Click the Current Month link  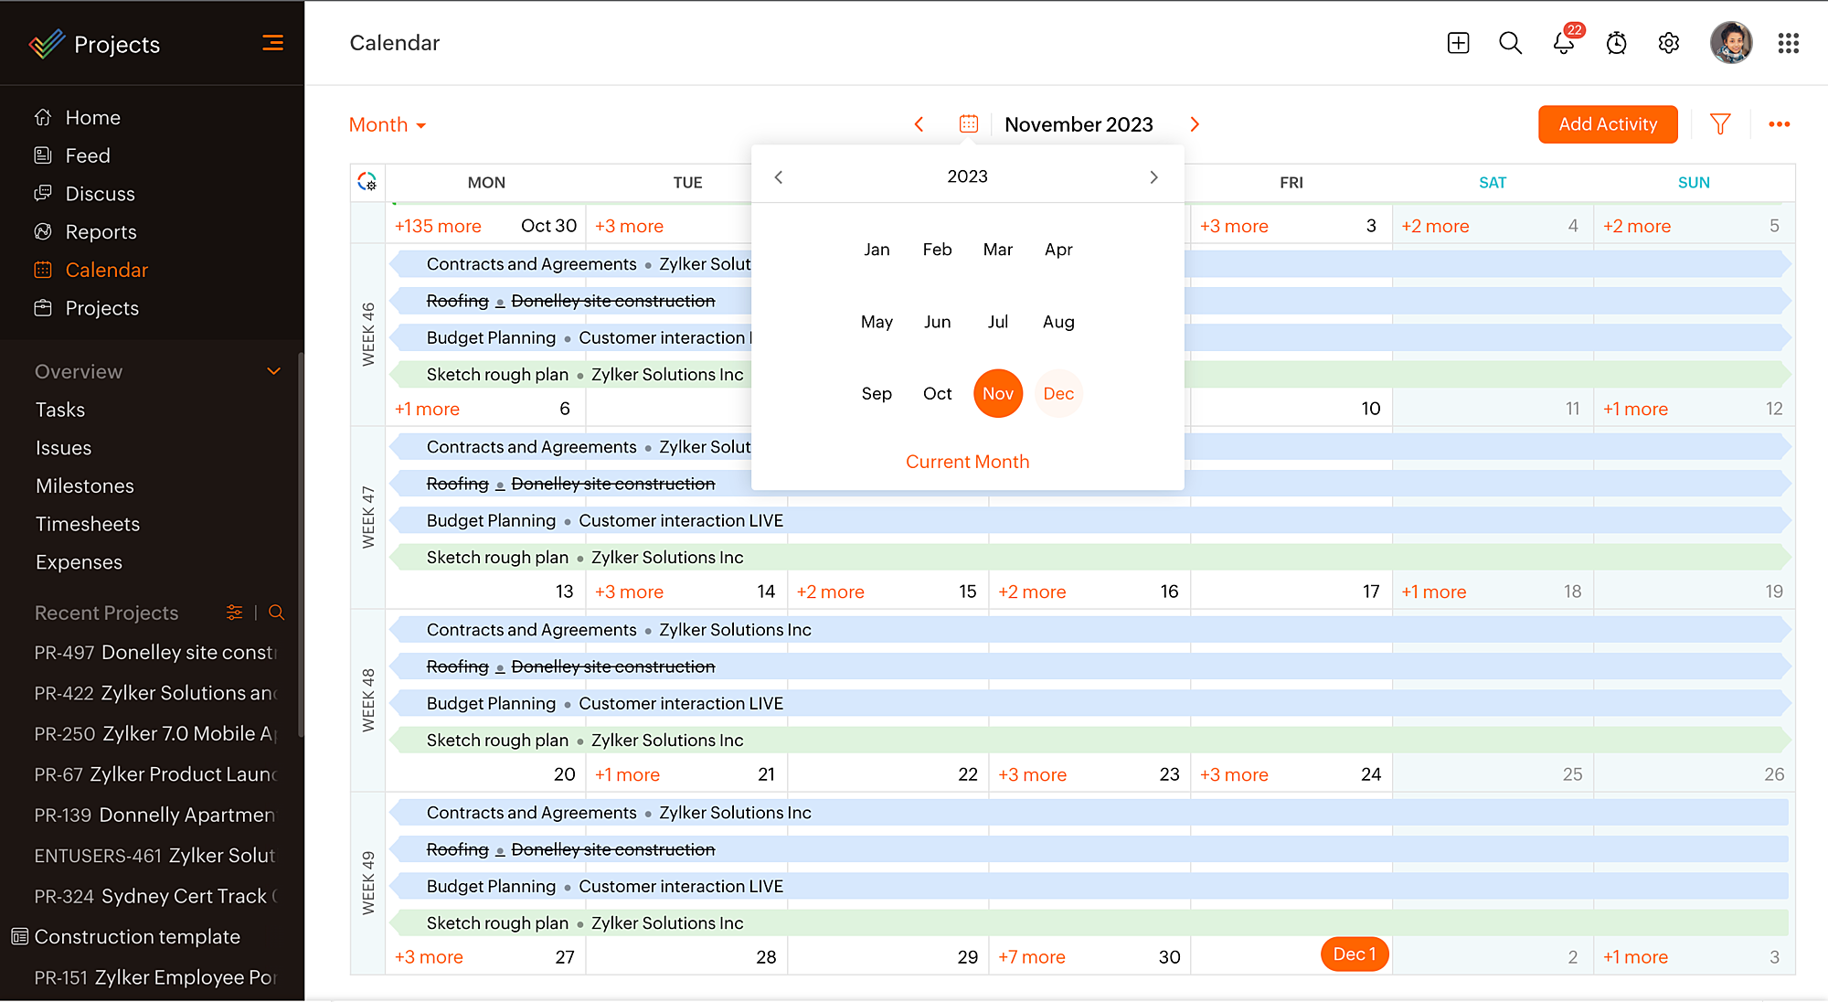(967, 461)
